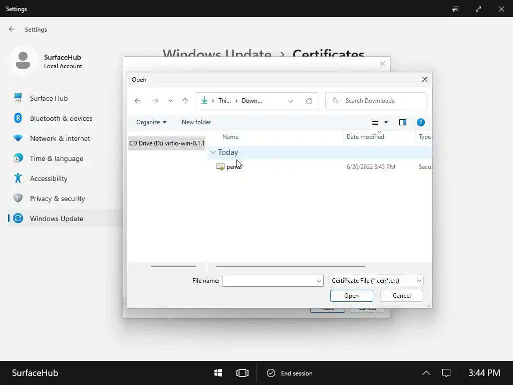
Task: Go back in the Open dialog
Action: (x=138, y=101)
